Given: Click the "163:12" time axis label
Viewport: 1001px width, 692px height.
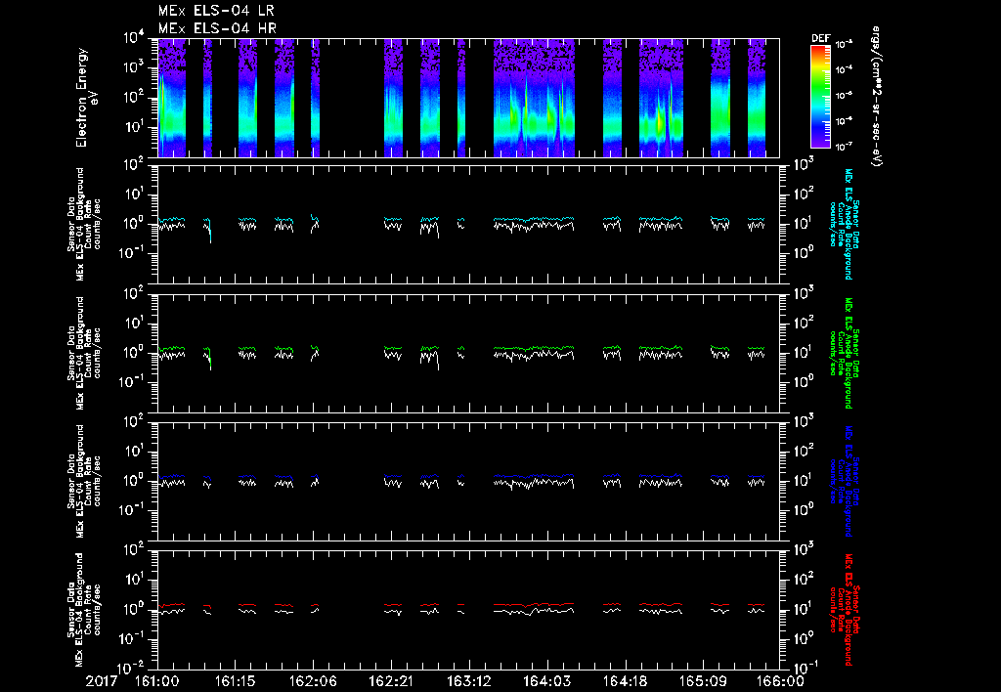Looking at the screenshot, I should (x=468, y=681).
